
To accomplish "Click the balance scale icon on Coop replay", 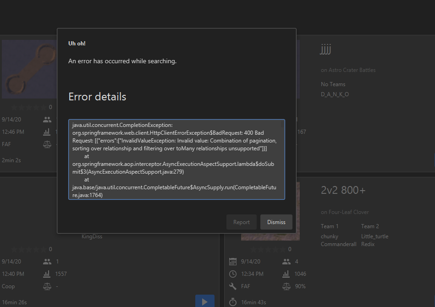I will (47, 286).
